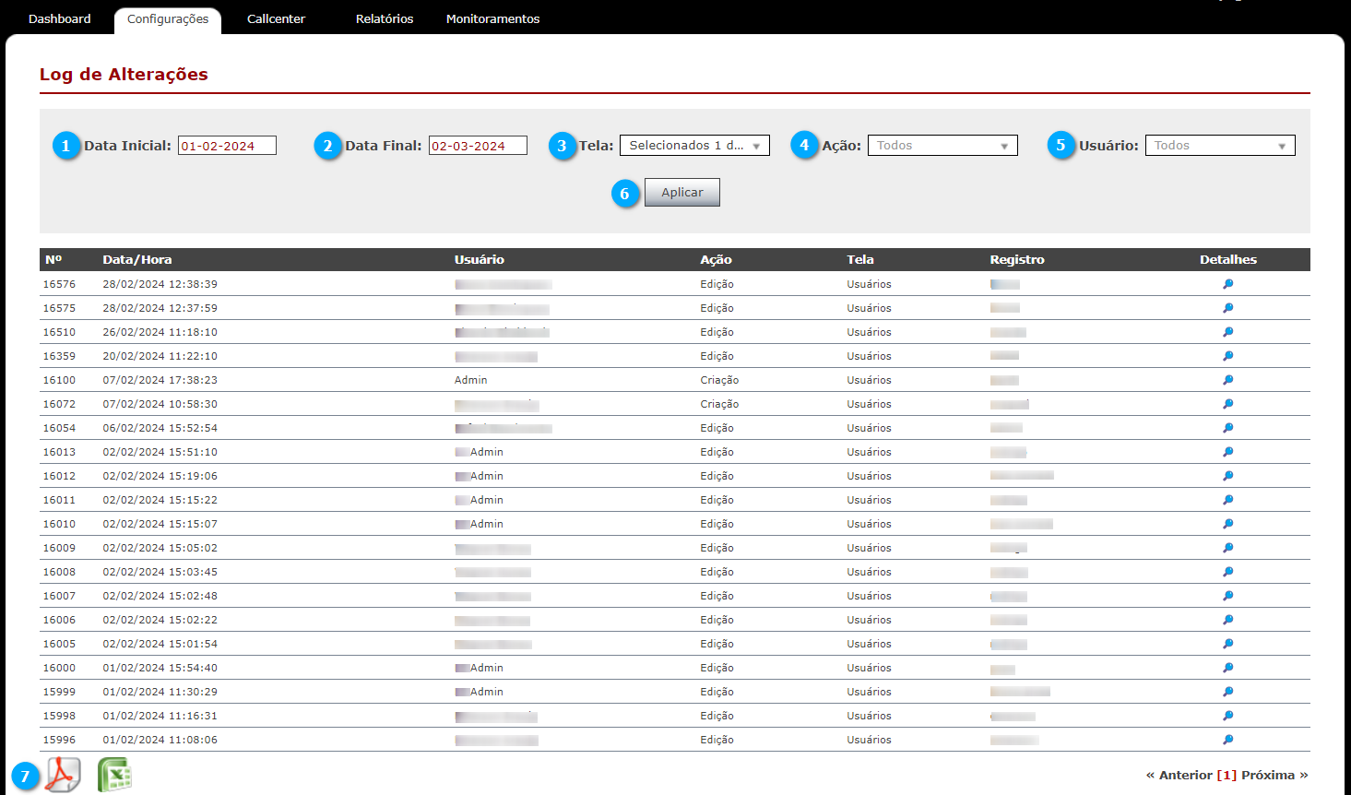Screen dimensions: 1351x795
Task: Open the Tela multi-select dropdown
Action: pos(694,146)
